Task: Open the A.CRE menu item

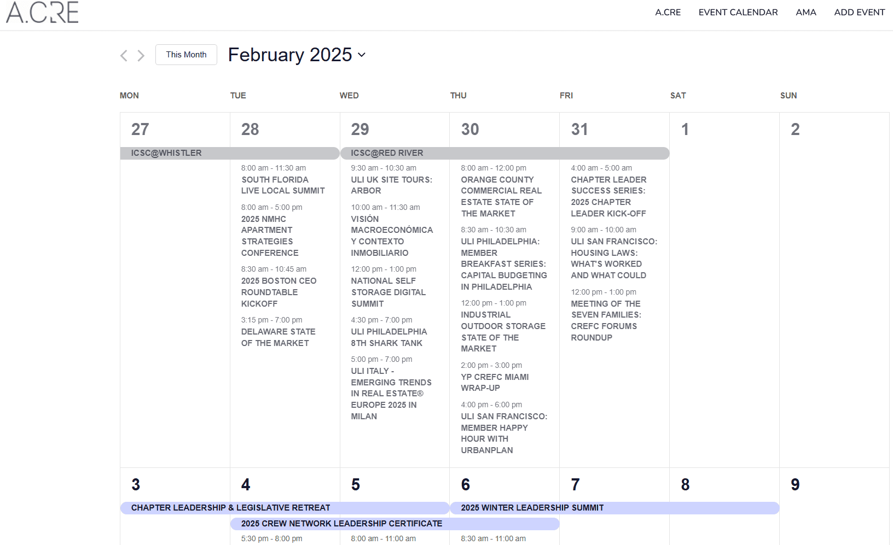Action: point(668,12)
